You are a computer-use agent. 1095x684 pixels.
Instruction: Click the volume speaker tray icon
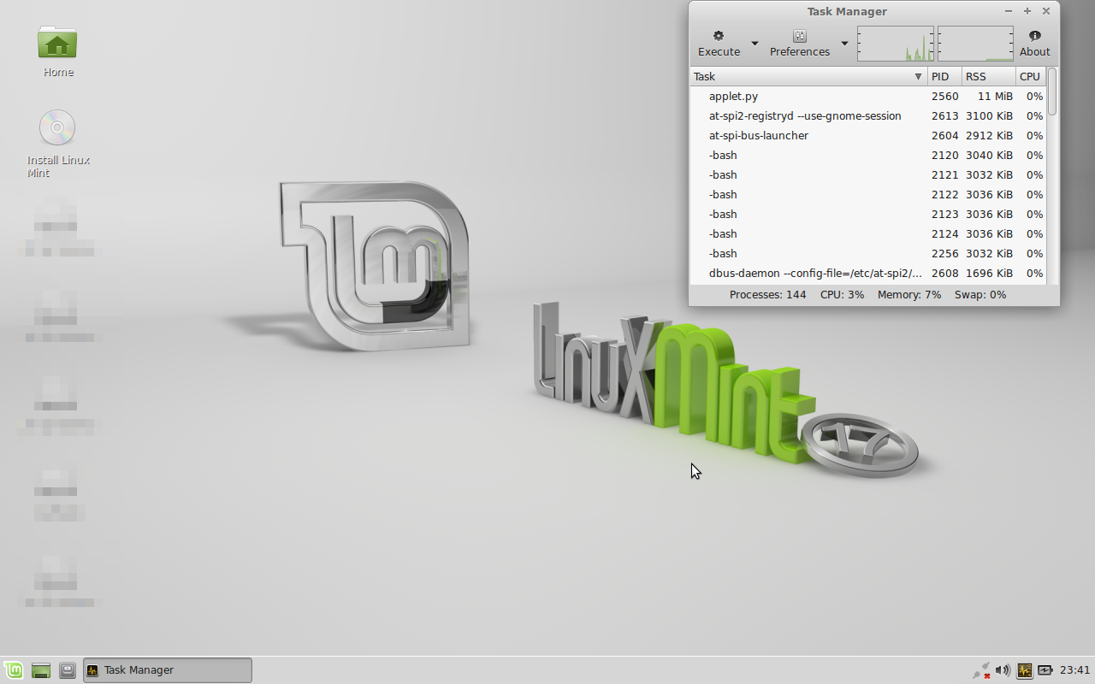click(x=1003, y=670)
